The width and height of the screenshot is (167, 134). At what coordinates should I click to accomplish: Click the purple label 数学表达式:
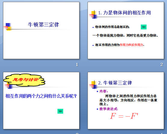click(x=109, y=109)
